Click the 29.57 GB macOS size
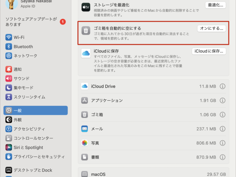The image size is (236, 177). pos(216,174)
